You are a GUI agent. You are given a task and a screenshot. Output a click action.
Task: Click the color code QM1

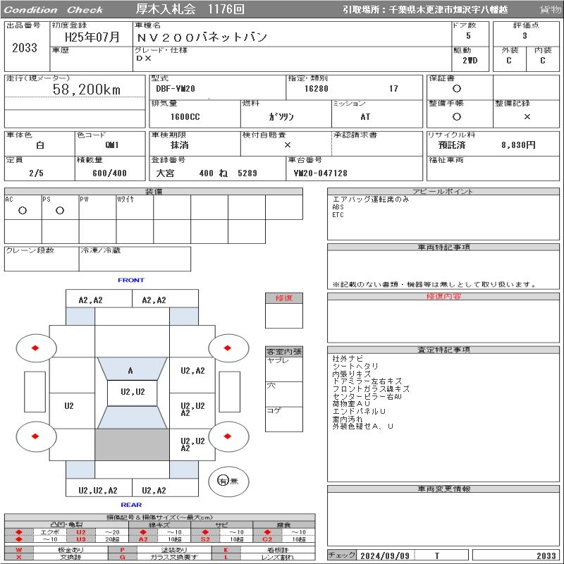[112, 145]
